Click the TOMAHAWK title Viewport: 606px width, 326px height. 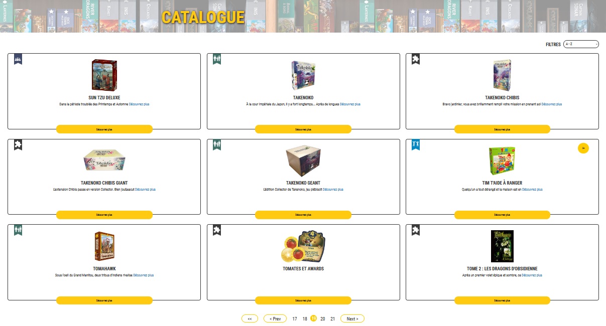(x=104, y=269)
